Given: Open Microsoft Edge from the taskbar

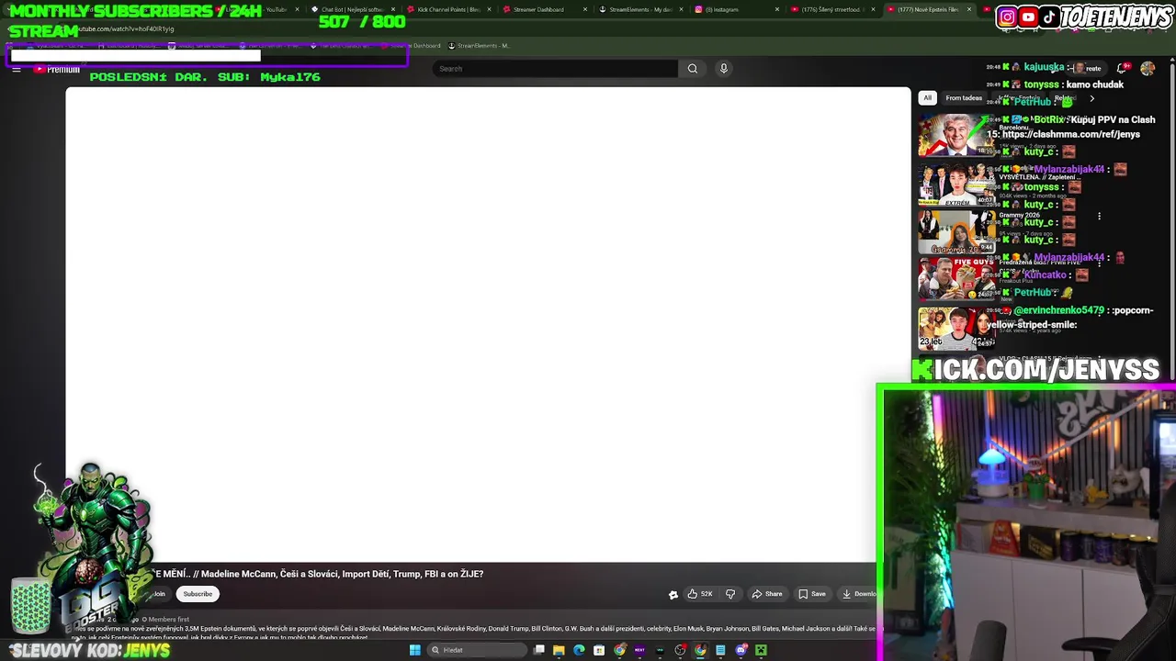Looking at the screenshot, I should click(x=579, y=650).
